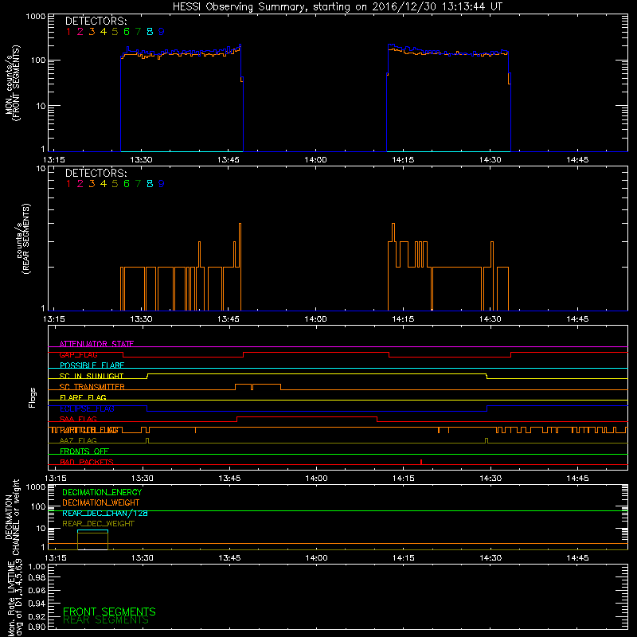The height and width of the screenshot is (637, 637).
Task: Click the front segments counts/s axis label
Action: point(12,83)
